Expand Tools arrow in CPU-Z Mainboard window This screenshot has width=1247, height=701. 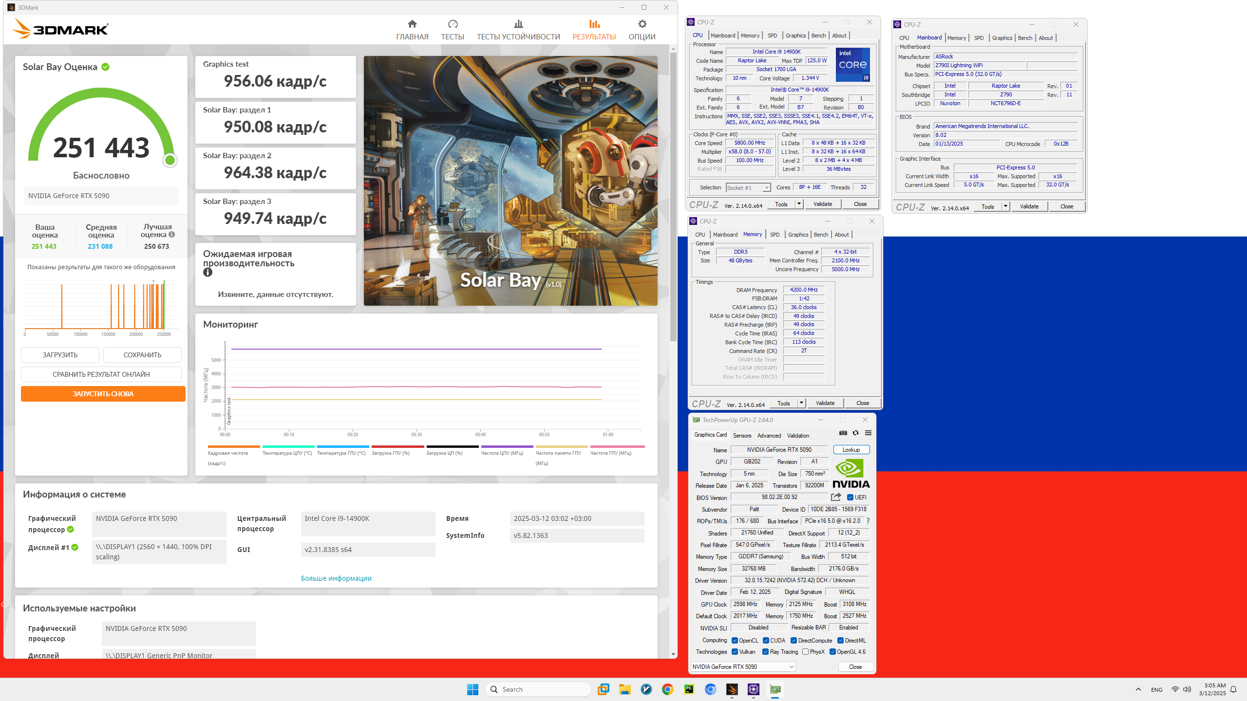(x=1005, y=206)
